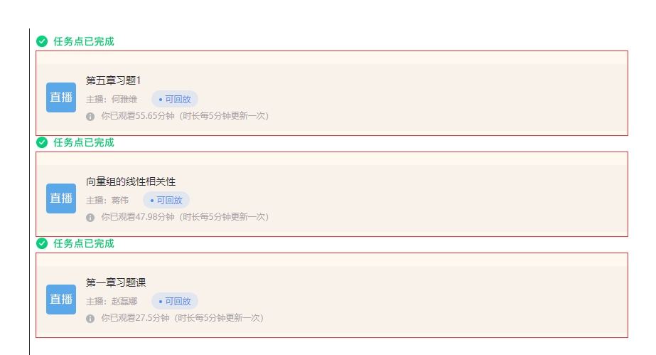Click the info icon beside 27.5分钟 watch time
This screenshot has width=656, height=355.
tap(90, 319)
